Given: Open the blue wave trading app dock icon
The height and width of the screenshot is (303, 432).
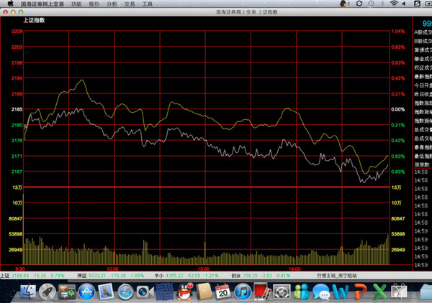Looking at the screenshot, I should (x=164, y=292).
